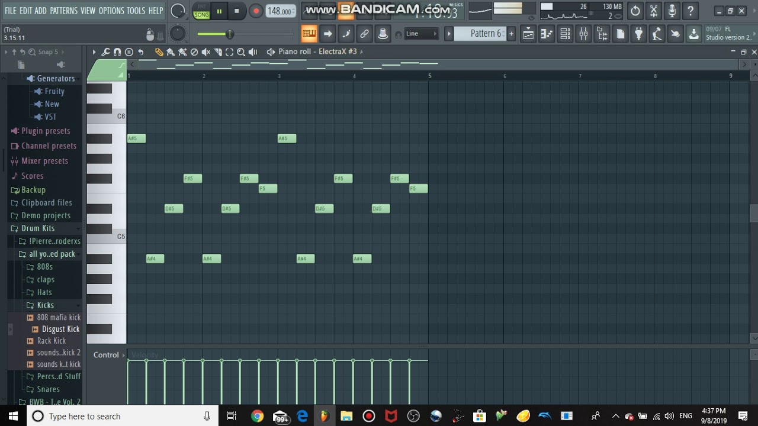Click the 148.000 tempo field

281,11
